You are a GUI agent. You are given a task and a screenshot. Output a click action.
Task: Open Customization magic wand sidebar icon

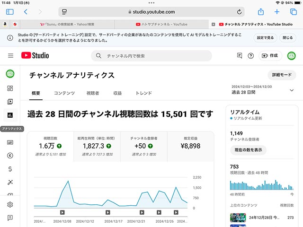(10, 183)
